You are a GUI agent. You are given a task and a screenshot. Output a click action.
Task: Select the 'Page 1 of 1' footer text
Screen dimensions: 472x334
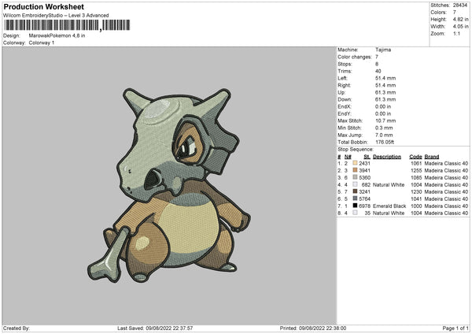455,328
